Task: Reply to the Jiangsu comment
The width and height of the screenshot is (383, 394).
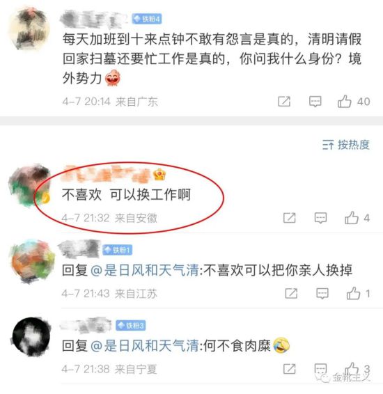Action: pos(322,294)
